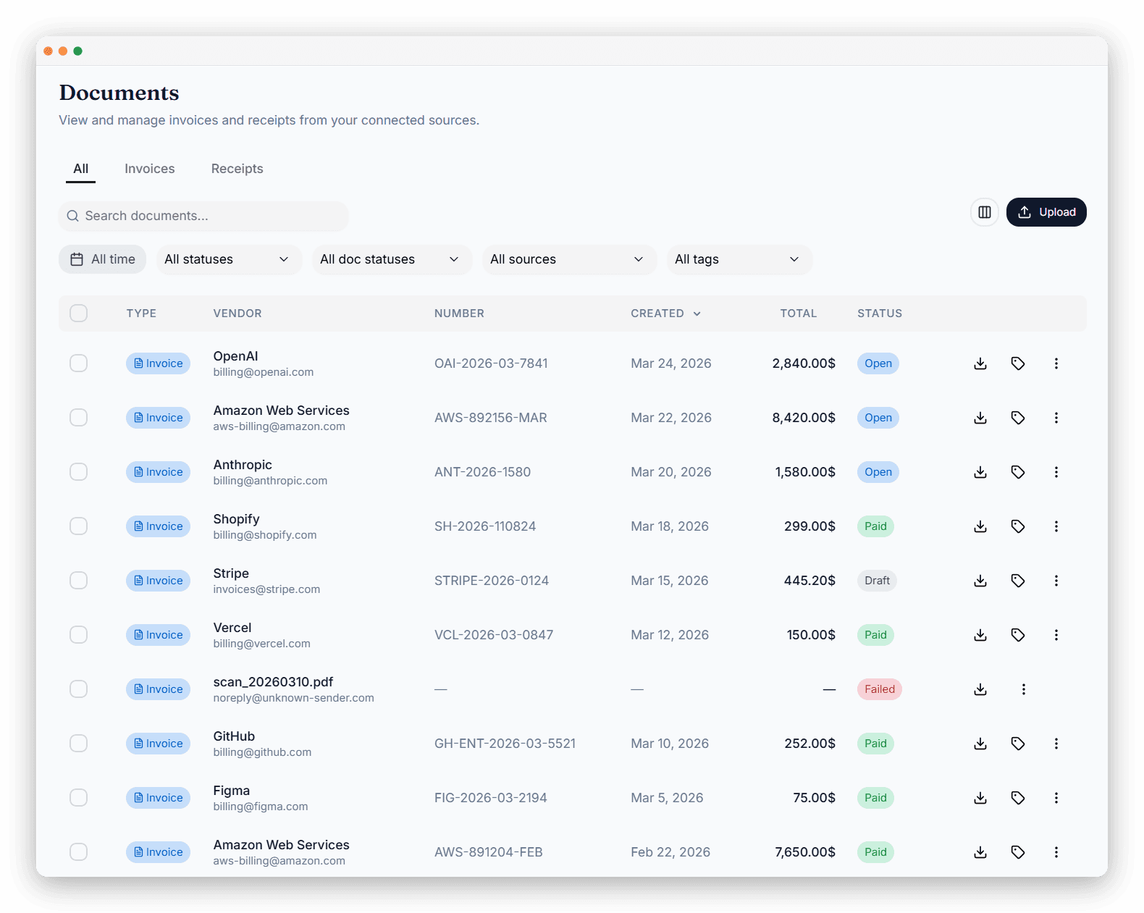Image resolution: width=1144 pixels, height=913 pixels.
Task: Switch to the Receipts tab
Action: tap(237, 169)
